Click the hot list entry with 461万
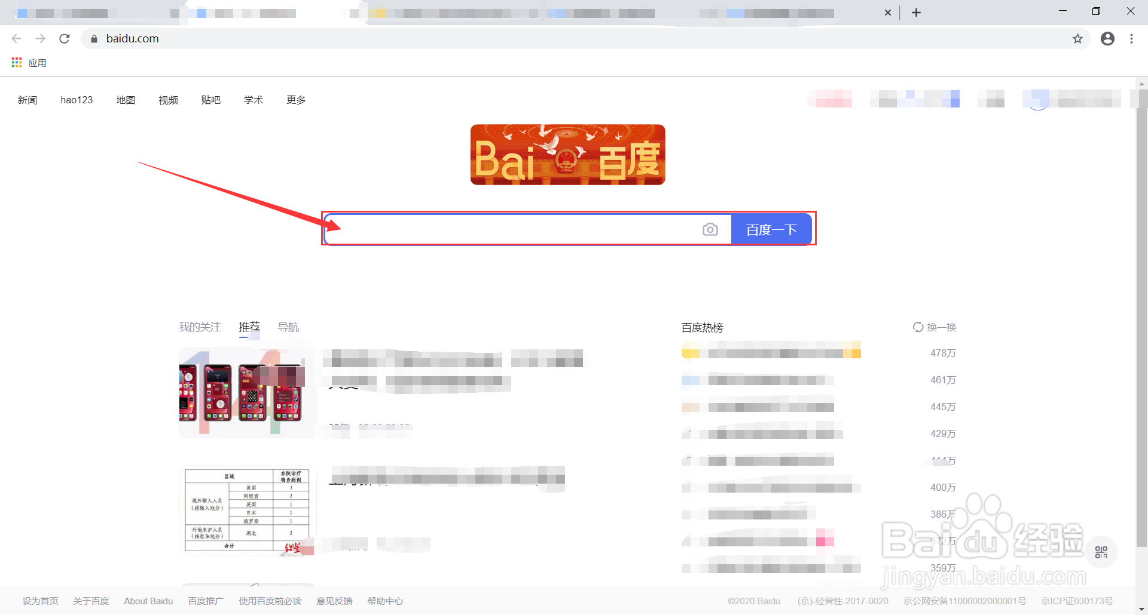 click(x=819, y=380)
